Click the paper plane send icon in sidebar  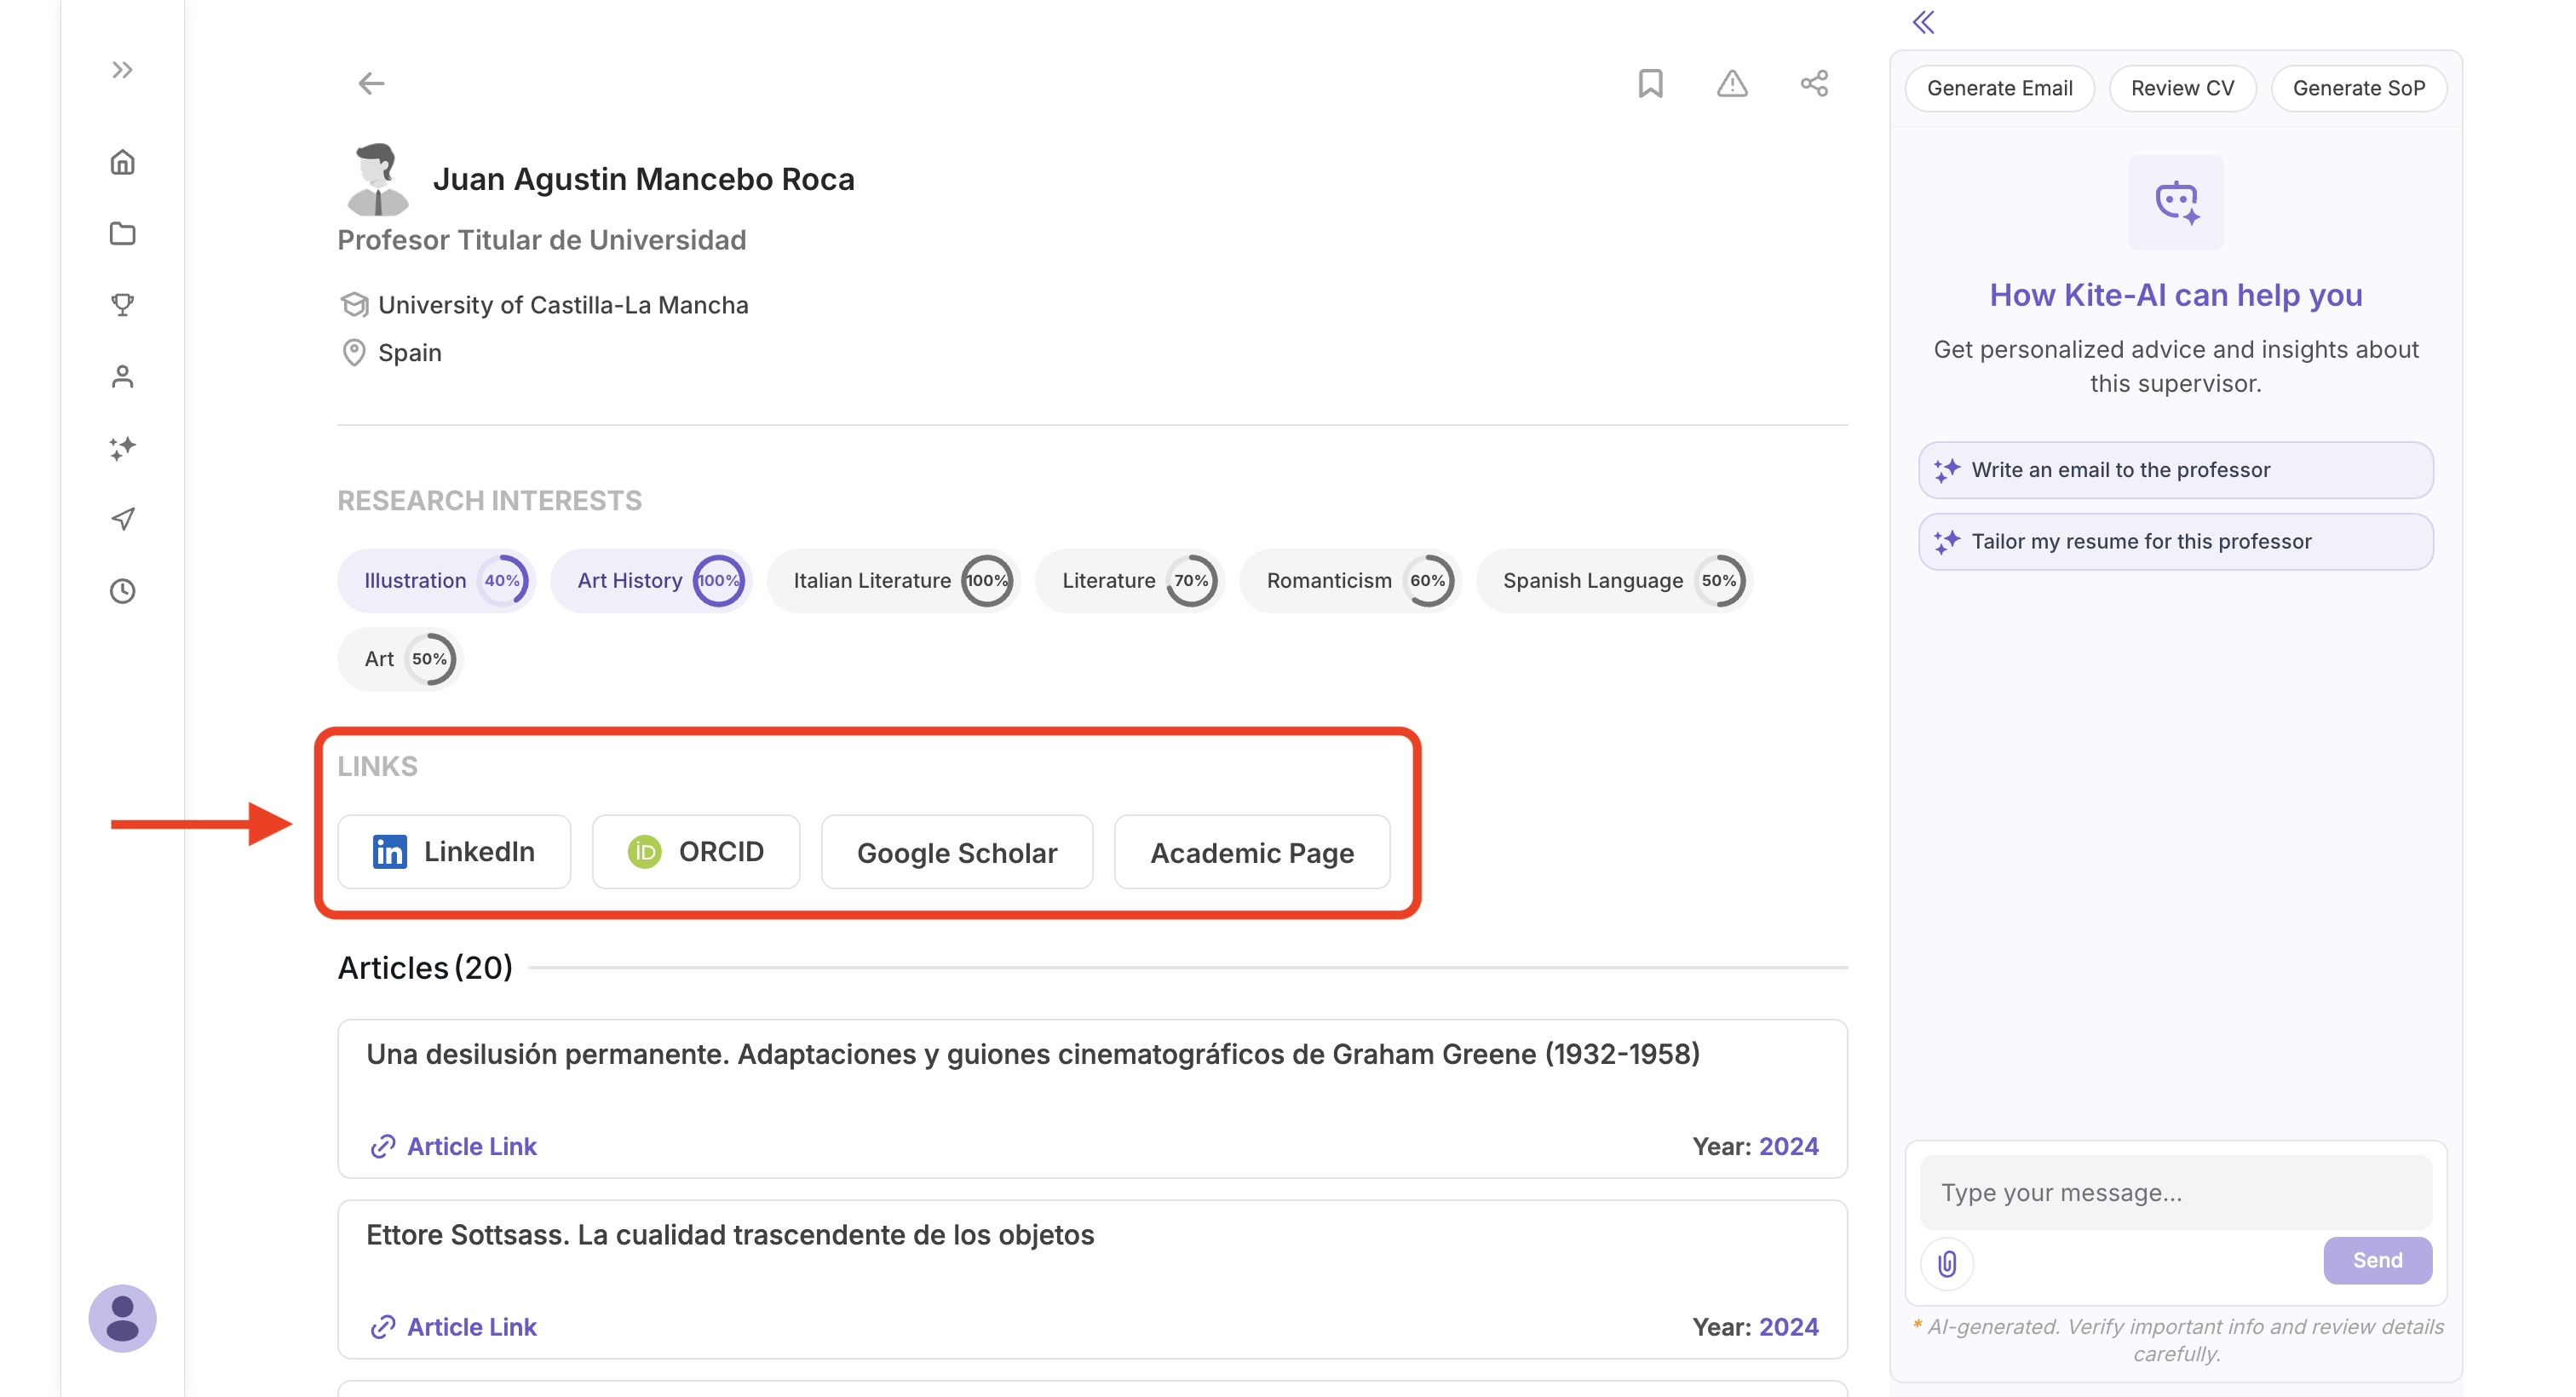(122, 519)
